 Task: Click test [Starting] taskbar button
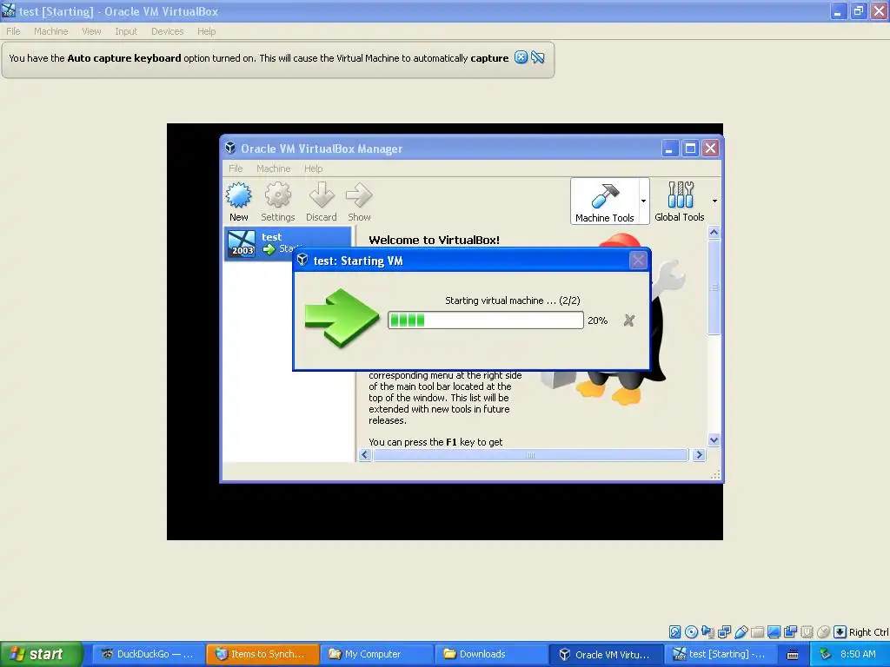[x=721, y=654]
